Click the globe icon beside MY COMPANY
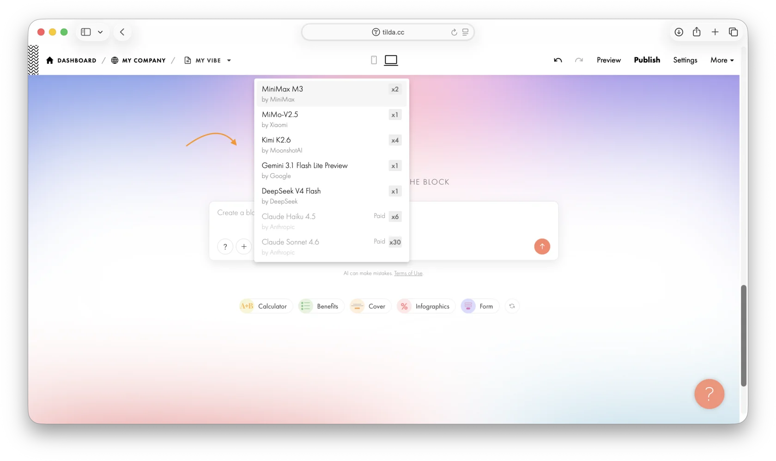The image size is (776, 461). (115, 60)
